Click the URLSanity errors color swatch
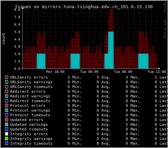The width and height of the screenshot is (168, 148). pyautogui.click(x=6, y=77)
